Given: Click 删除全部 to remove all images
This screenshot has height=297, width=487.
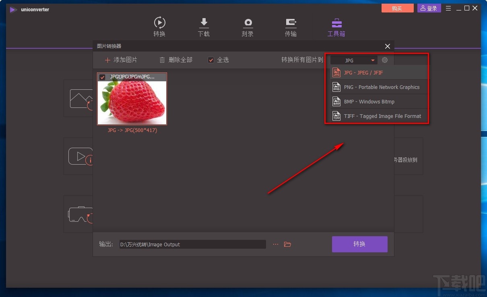Looking at the screenshot, I should point(176,60).
